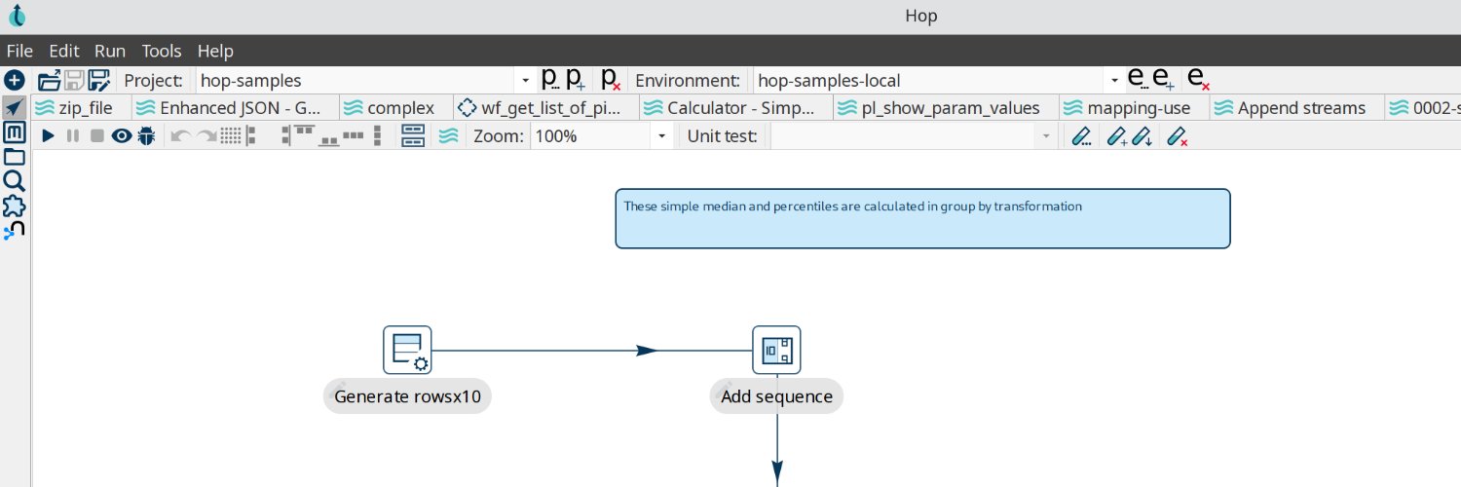Select the Generate rows transform icon
This screenshot has height=487, width=1461.
tap(407, 350)
